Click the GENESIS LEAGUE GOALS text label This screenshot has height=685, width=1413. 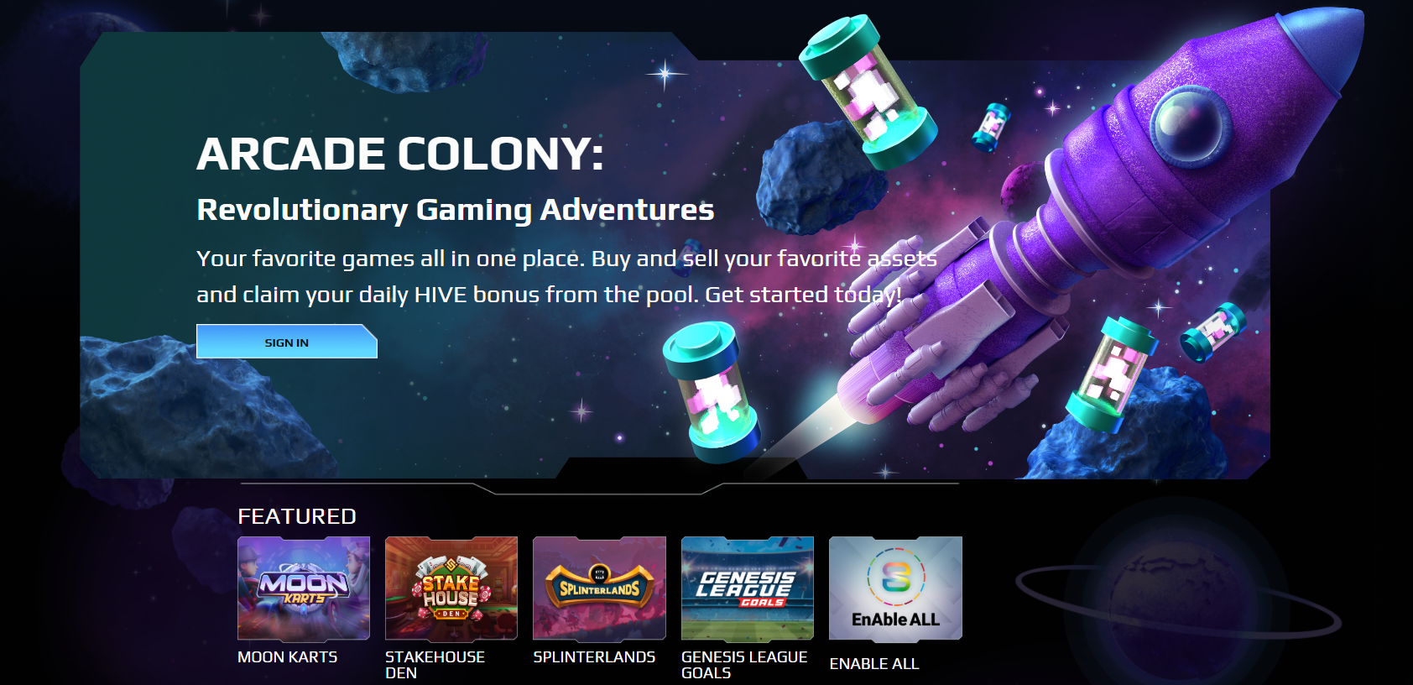tap(744, 665)
